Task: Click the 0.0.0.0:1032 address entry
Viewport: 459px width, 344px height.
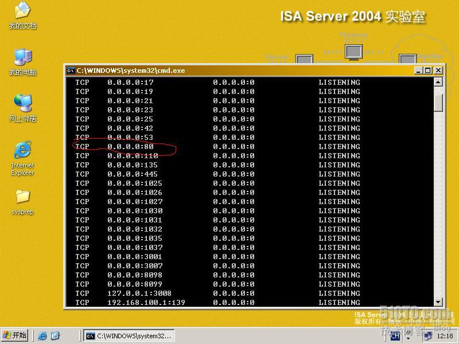Action: point(135,229)
